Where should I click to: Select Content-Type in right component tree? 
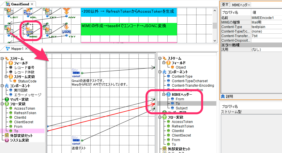182,76
